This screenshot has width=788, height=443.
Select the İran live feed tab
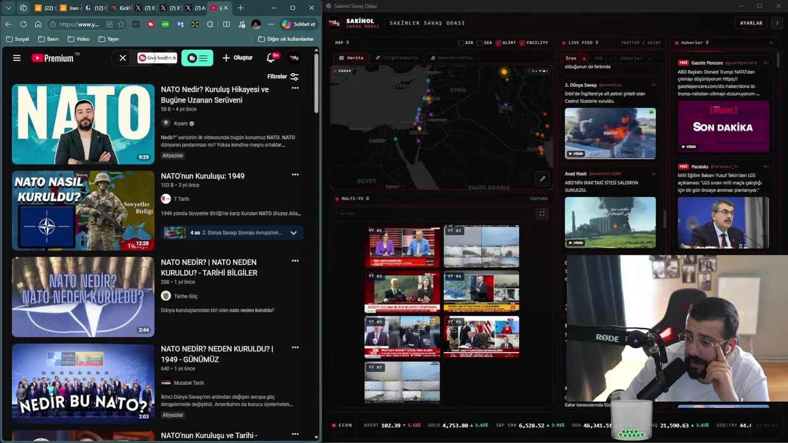(x=571, y=58)
